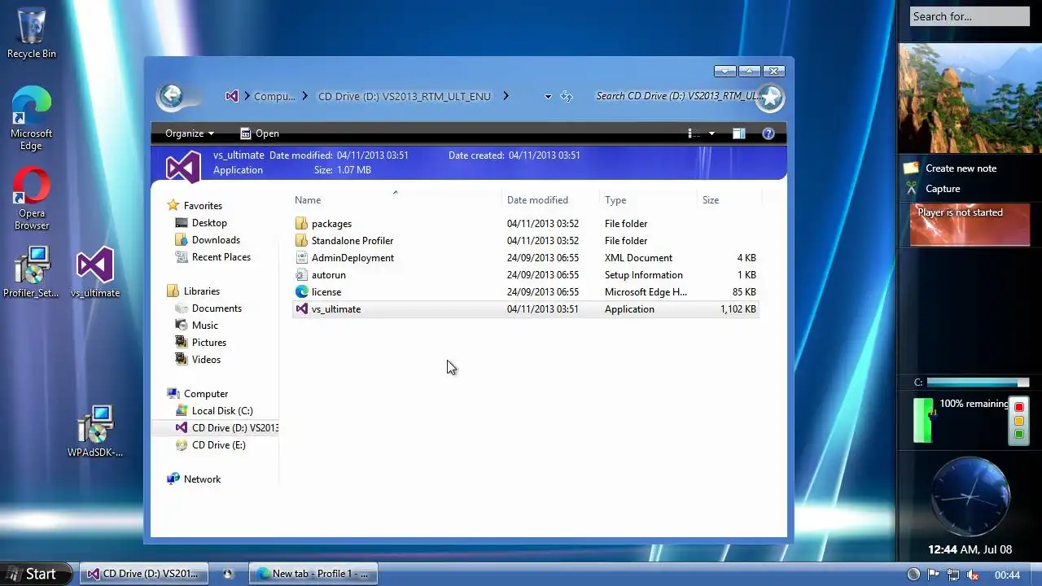Sort by the Size column header

pos(729,199)
